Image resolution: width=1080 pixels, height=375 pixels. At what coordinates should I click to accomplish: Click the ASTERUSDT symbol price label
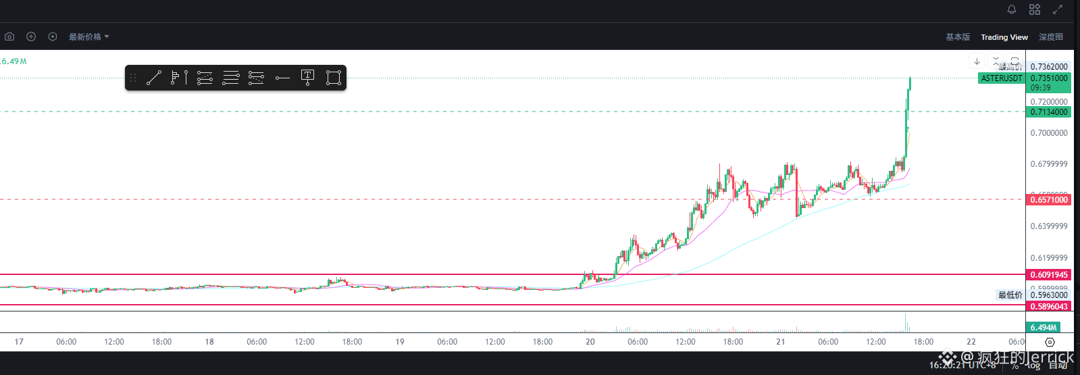(1002, 78)
